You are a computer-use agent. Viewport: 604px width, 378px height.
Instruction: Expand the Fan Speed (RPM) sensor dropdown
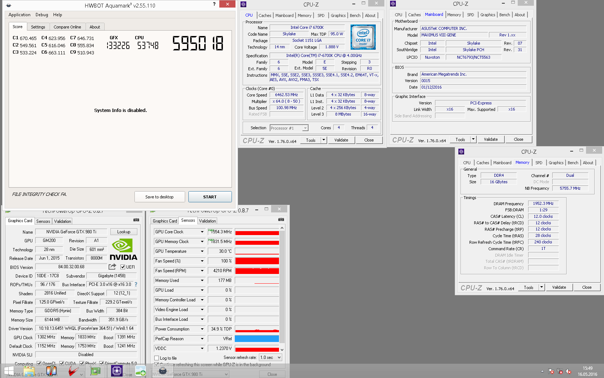[202, 271]
